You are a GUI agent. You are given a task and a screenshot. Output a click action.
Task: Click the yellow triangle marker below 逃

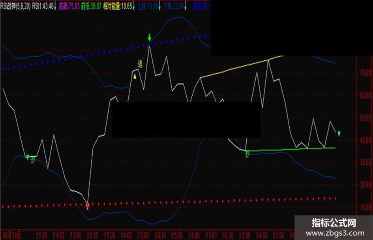coord(135,76)
